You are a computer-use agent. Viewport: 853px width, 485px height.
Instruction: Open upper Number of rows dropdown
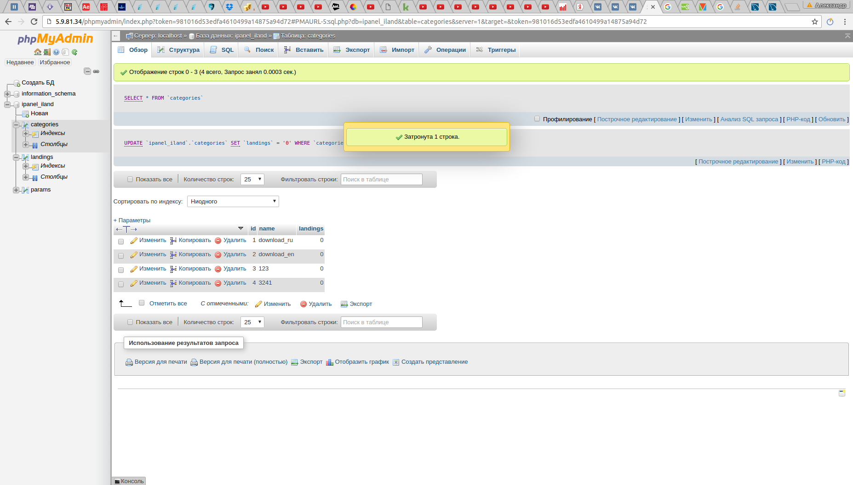coord(252,180)
